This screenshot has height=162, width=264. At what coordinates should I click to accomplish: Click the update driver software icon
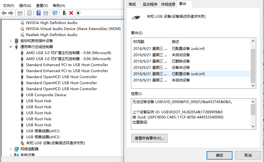(65, 13)
